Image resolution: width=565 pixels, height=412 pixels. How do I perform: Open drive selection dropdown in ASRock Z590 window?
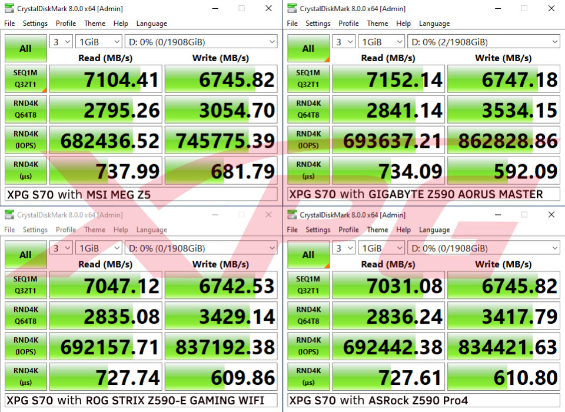tap(483, 248)
